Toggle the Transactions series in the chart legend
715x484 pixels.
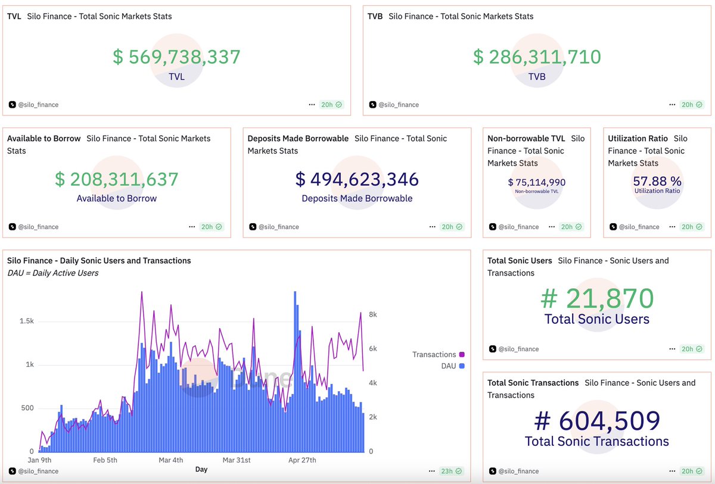click(438, 354)
